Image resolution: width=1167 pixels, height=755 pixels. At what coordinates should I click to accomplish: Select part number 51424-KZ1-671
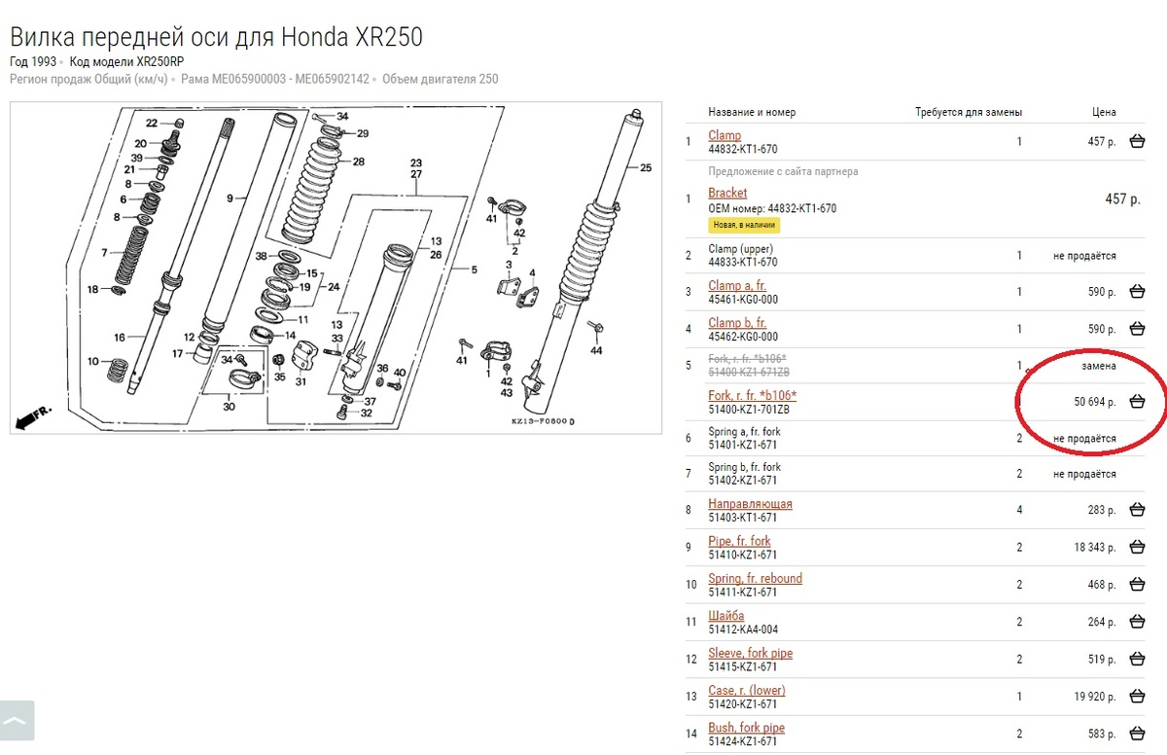pyautogui.click(x=743, y=741)
